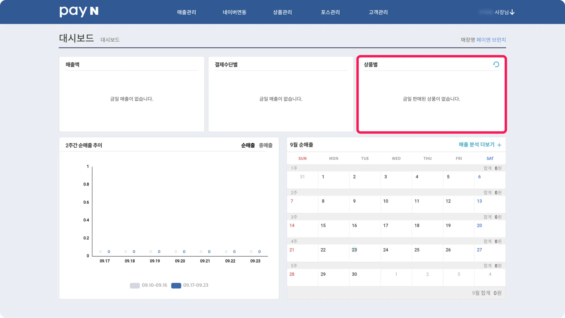Open the 상품관리 menu
The height and width of the screenshot is (318, 565).
pyautogui.click(x=282, y=12)
